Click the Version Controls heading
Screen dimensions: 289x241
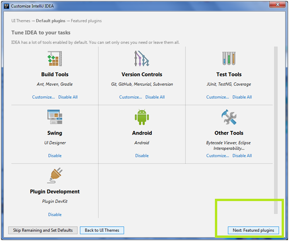[142, 74]
